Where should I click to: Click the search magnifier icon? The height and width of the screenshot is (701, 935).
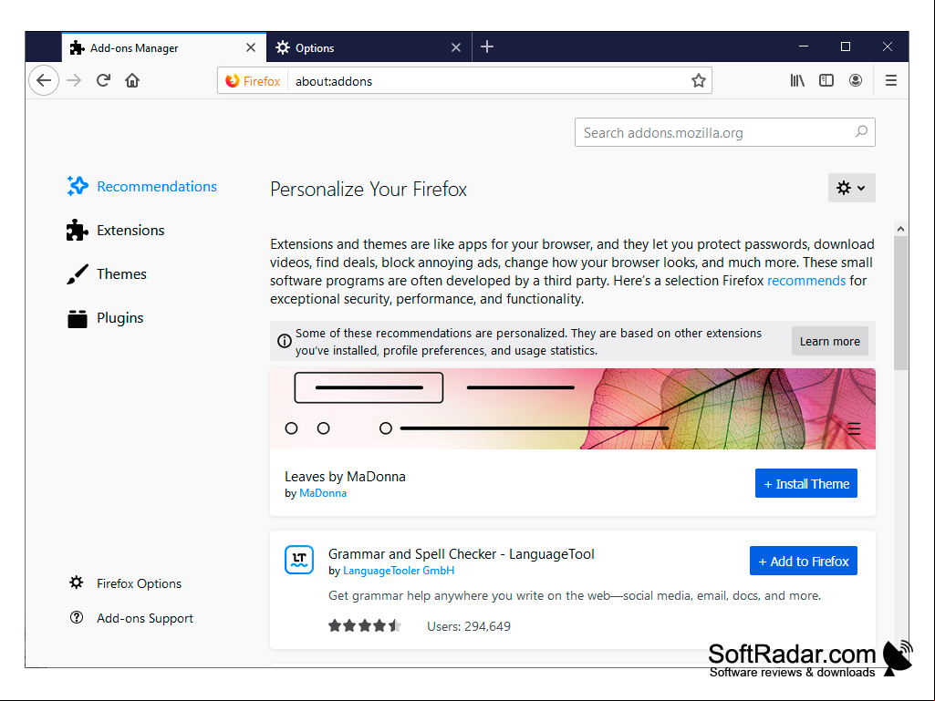861,132
